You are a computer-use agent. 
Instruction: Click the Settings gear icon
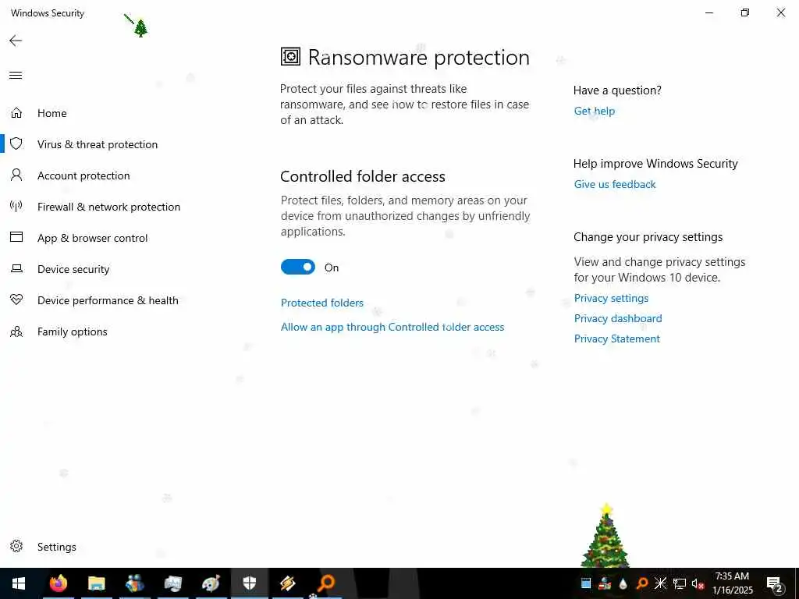[x=16, y=546]
